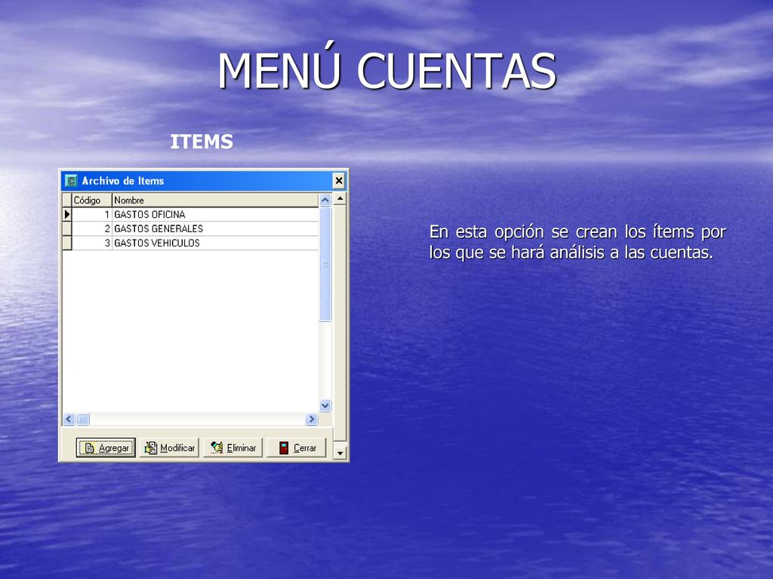The image size is (773, 579).
Task: Click the outer window scroll down arrow
Action: pyautogui.click(x=340, y=453)
